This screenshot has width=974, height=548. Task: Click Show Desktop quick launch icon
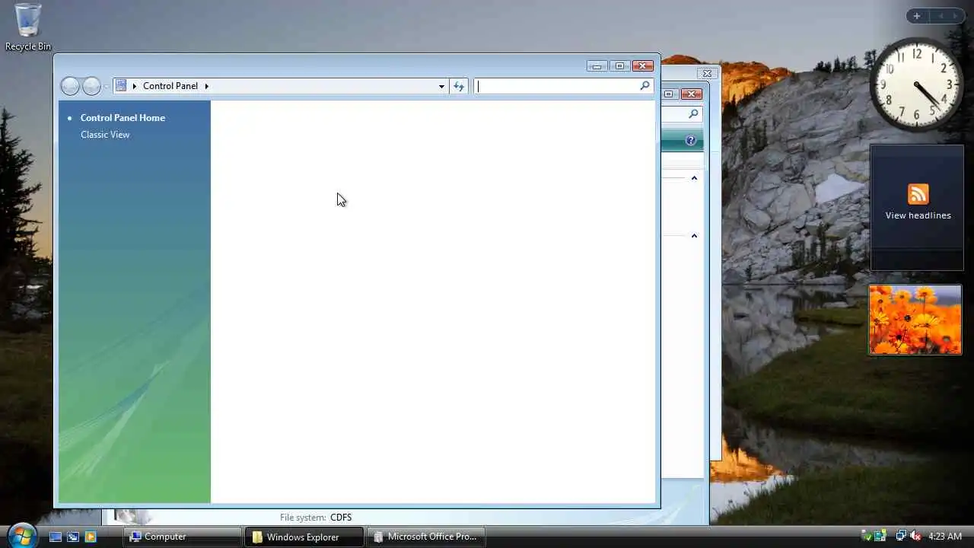(x=56, y=537)
